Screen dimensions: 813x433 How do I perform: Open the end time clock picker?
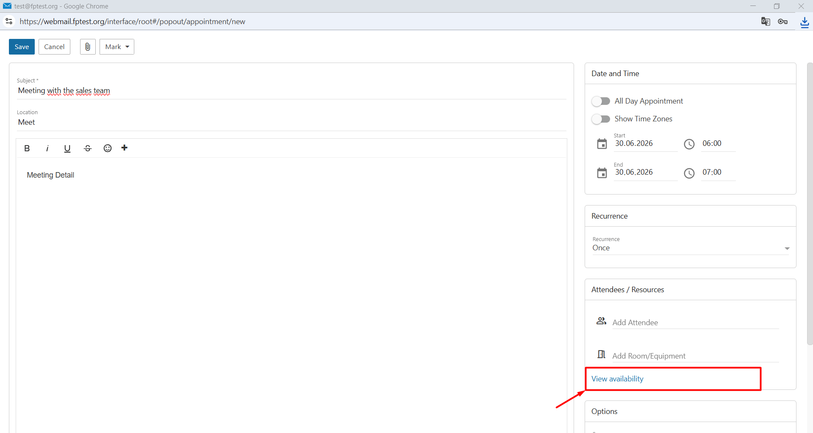pyautogui.click(x=689, y=173)
